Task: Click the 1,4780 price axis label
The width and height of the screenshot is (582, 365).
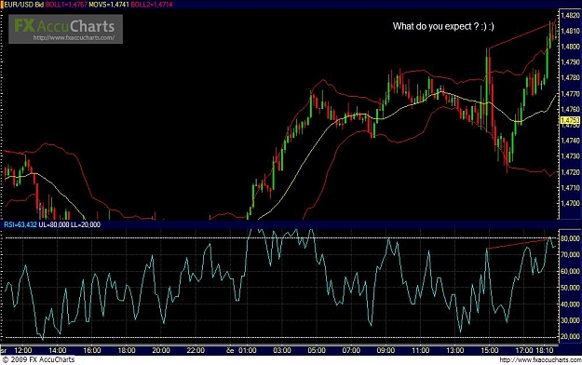Action: coord(570,78)
